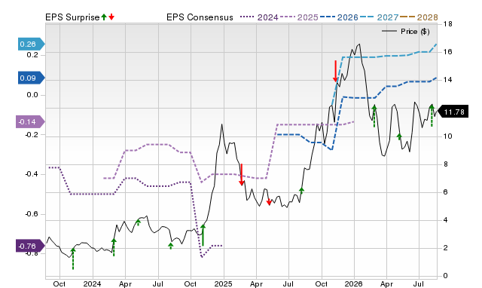Click the -0.14 consensus value badge
The image size is (482, 288).
pyautogui.click(x=30, y=122)
